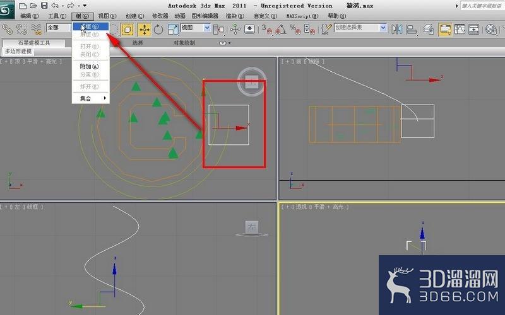Screen dimensions: 505x315
Task: Click red X-axis gizmo arrow in front viewport
Action: (x=434, y=80)
